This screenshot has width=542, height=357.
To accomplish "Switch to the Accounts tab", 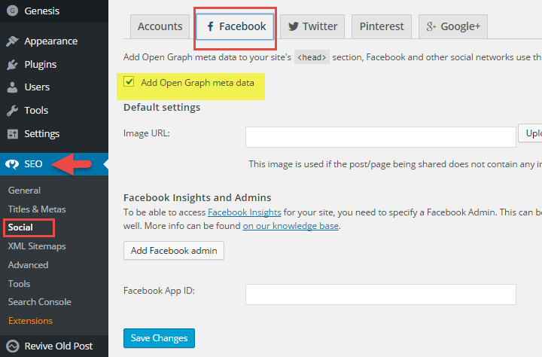I will 160,26.
